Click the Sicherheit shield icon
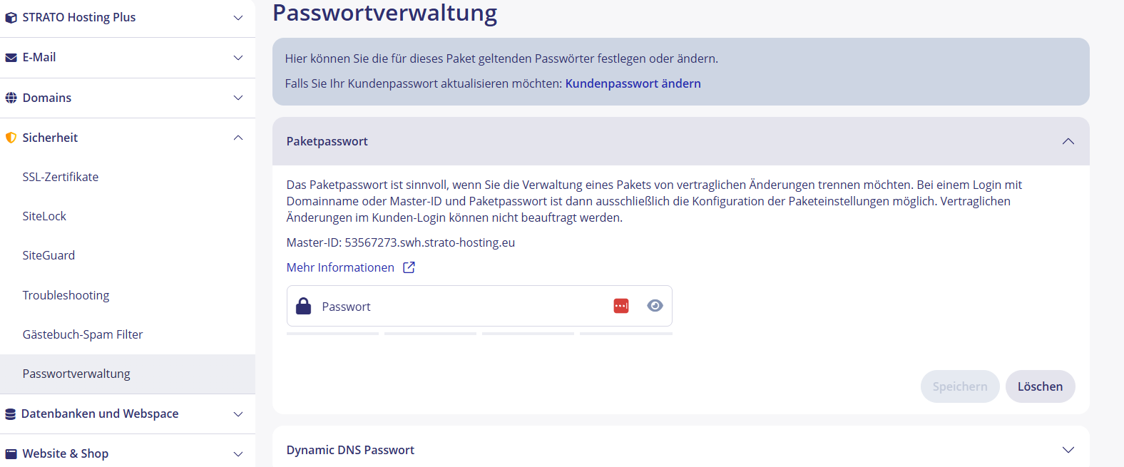Image resolution: width=1124 pixels, height=467 pixels. 11,138
